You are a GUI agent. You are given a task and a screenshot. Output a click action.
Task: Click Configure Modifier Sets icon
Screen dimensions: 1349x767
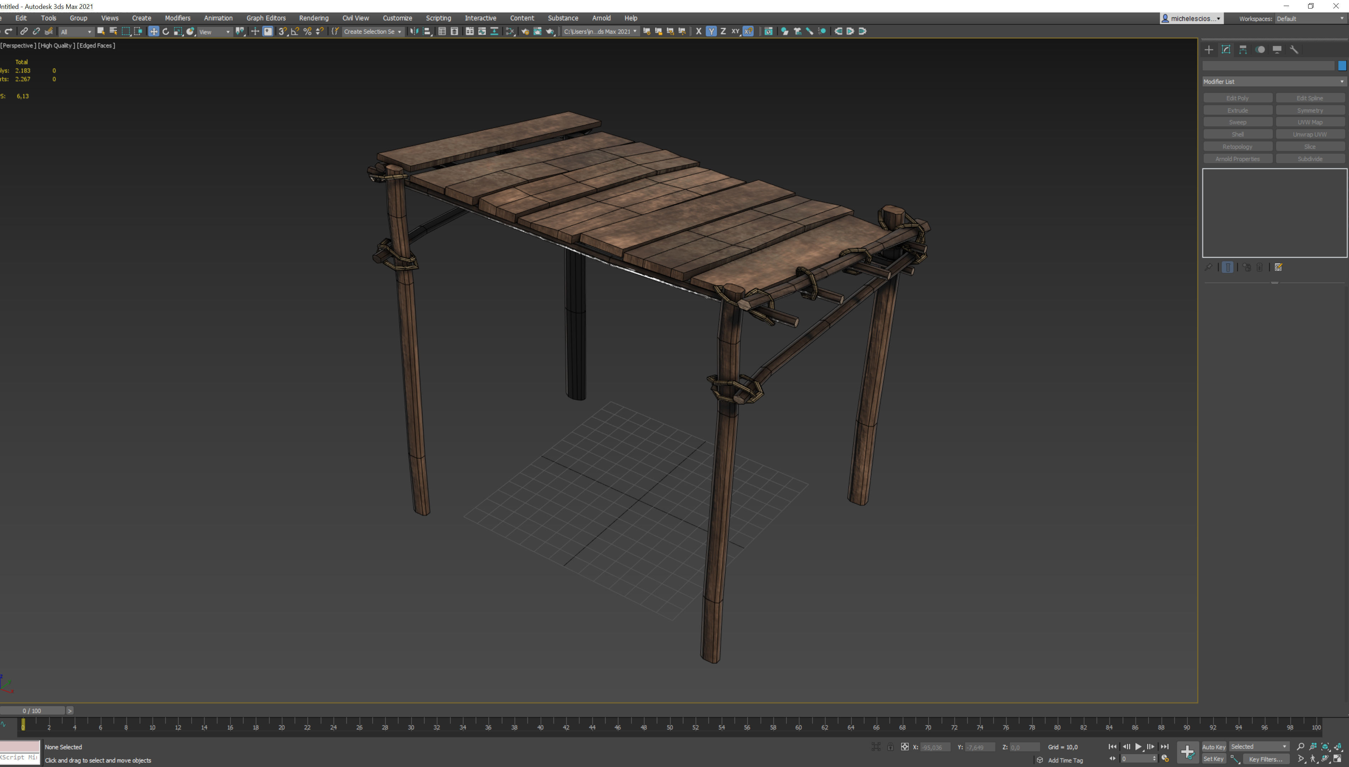pos(1278,268)
